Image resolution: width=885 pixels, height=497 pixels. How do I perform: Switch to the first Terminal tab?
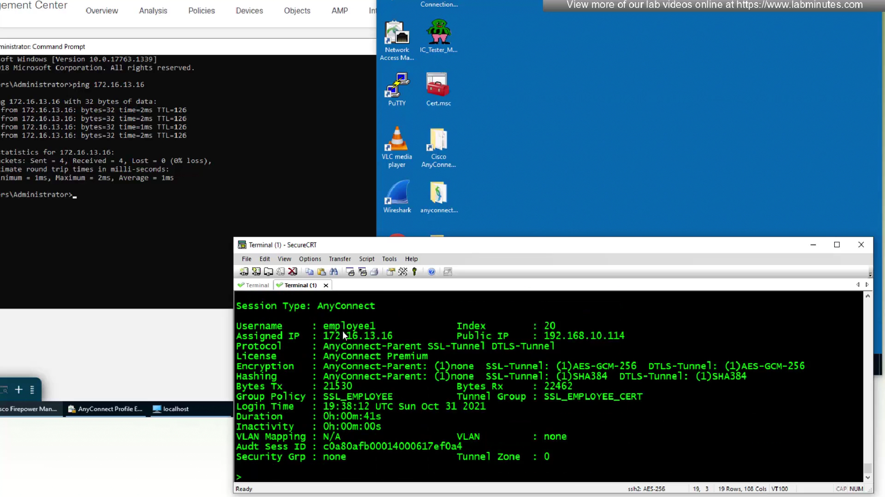[x=254, y=285]
